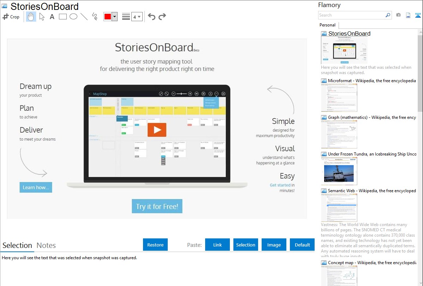This screenshot has width=423, height=286.
Task: Select the freehand scribble tool
Action: click(95, 17)
